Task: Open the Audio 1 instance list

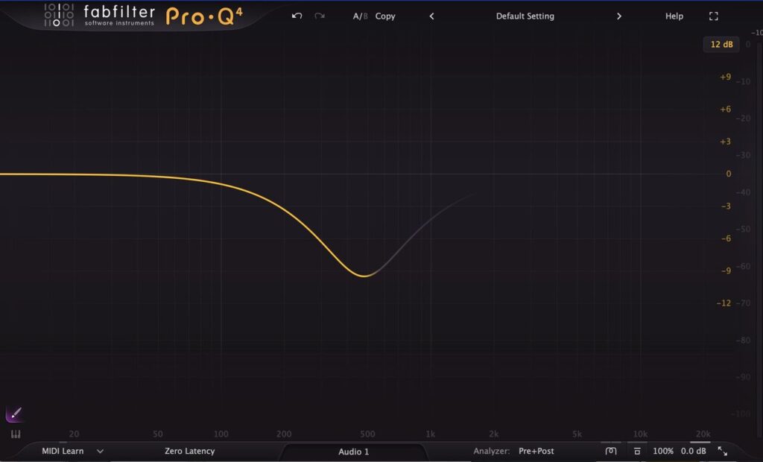Action: [354, 452]
